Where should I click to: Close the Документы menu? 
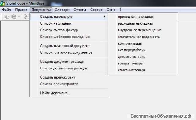pos(41,10)
